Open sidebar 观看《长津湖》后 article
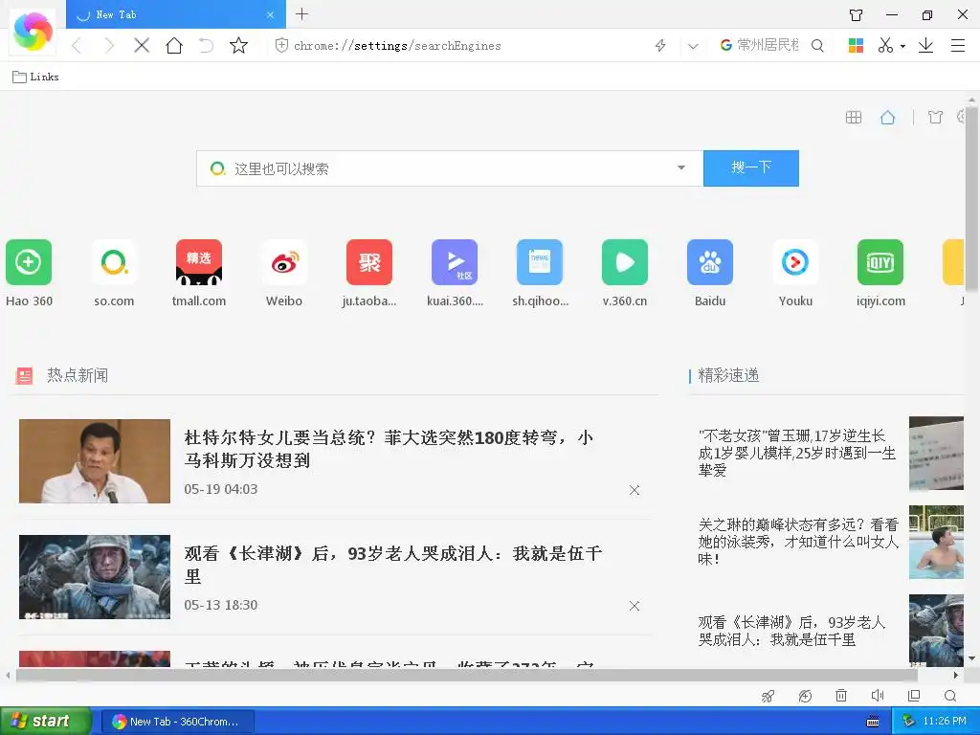Viewport: 980px width, 735px height. 791,631
